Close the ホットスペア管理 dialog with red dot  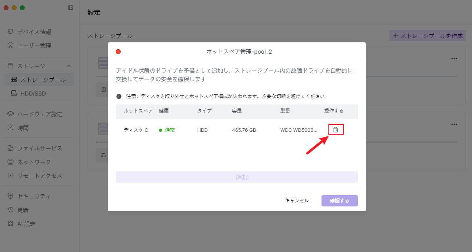(x=118, y=52)
